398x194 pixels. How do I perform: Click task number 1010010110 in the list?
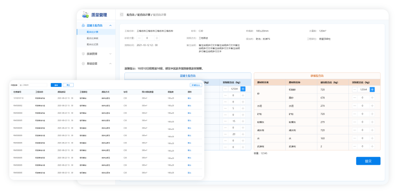[x=18, y=98]
